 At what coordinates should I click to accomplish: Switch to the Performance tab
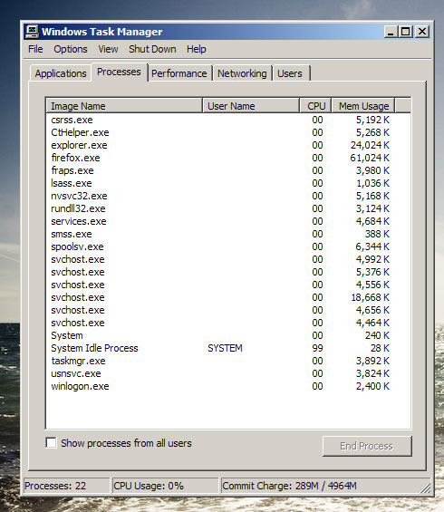click(179, 73)
